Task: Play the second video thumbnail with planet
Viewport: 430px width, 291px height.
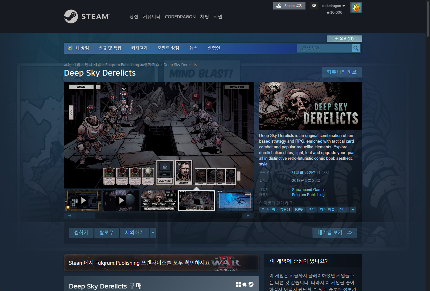Action: [x=121, y=201]
